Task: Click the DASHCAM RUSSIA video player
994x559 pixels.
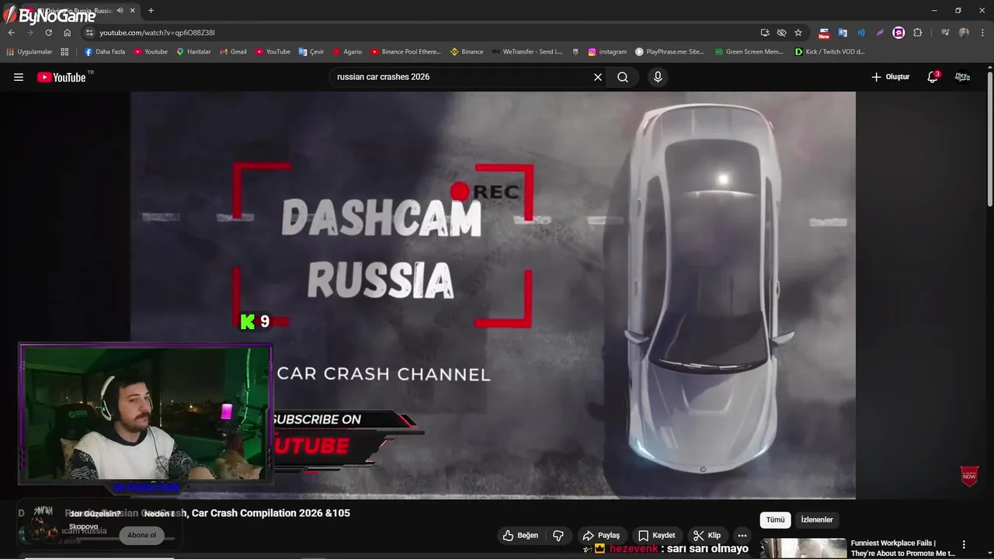Action: click(x=492, y=295)
